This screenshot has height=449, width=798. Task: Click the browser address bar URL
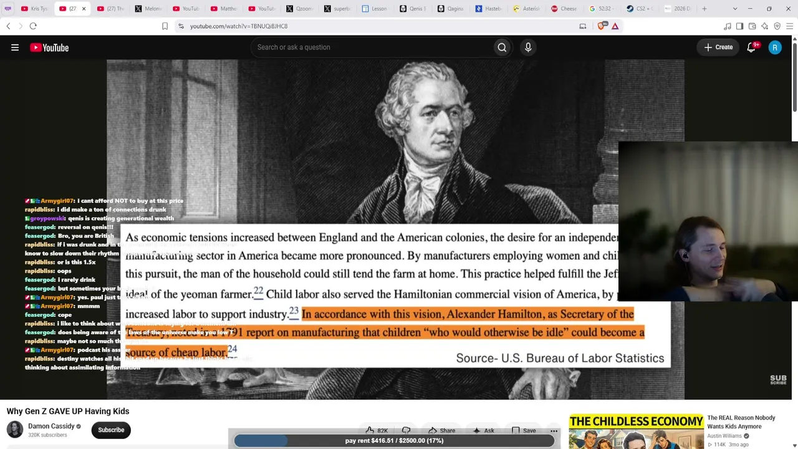(239, 26)
